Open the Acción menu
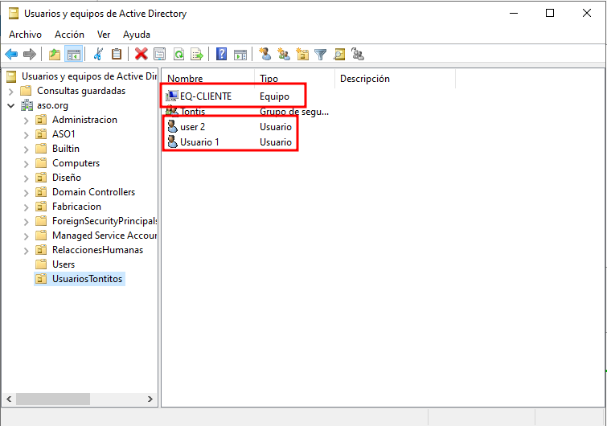607x426 pixels. (69, 35)
